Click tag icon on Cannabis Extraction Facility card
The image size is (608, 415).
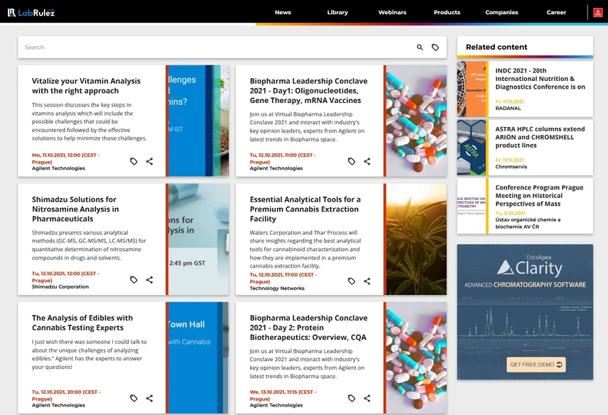click(x=352, y=281)
